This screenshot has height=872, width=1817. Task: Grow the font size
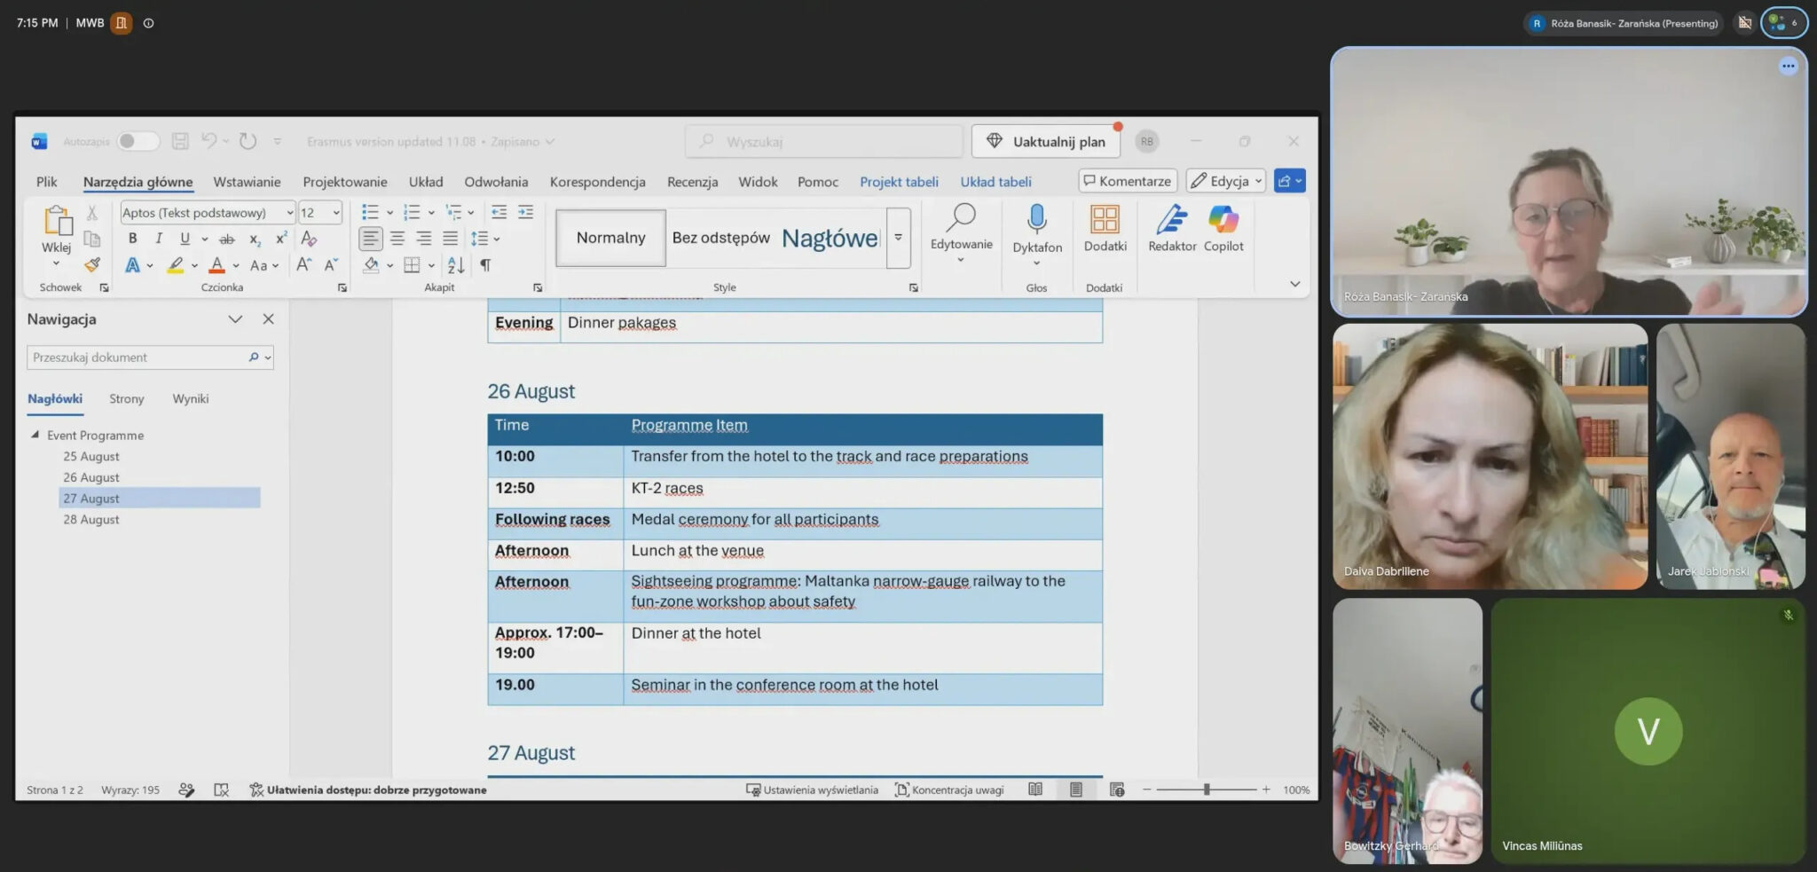pyautogui.click(x=303, y=264)
